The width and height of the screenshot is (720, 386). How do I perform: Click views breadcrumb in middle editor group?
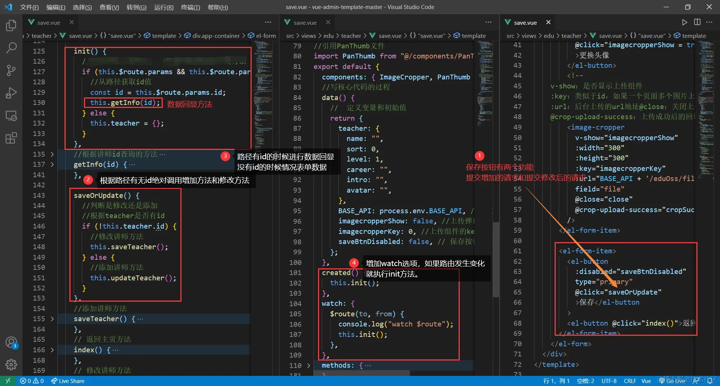click(x=309, y=36)
